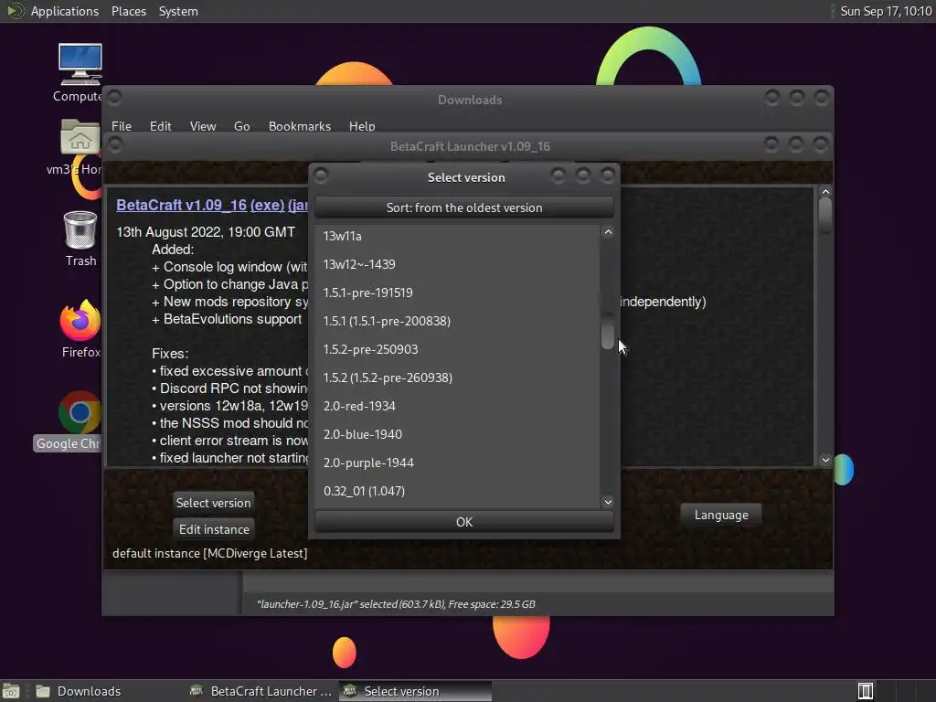936x702 pixels.
Task: Open Go menu in Downloads window
Action: click(241, 126)
